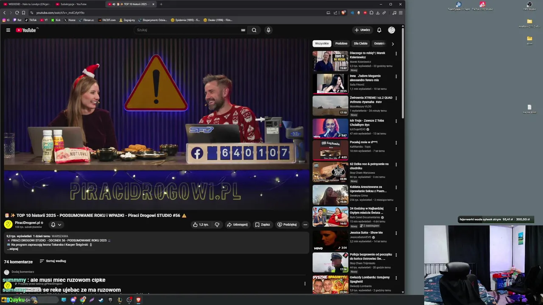Click the Podziękuj thanks button

287,225
